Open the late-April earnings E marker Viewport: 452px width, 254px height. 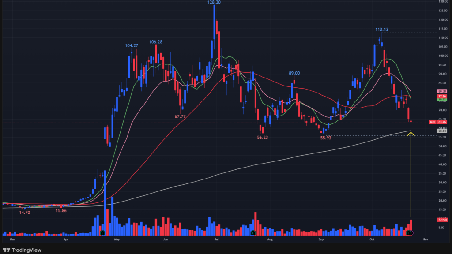102,233
